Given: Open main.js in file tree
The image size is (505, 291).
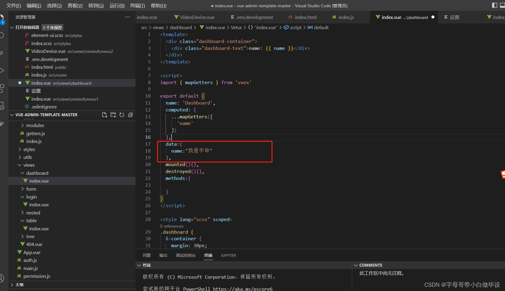Looking at the screenshot, I should pyautogui.click(x=30, y=268).
